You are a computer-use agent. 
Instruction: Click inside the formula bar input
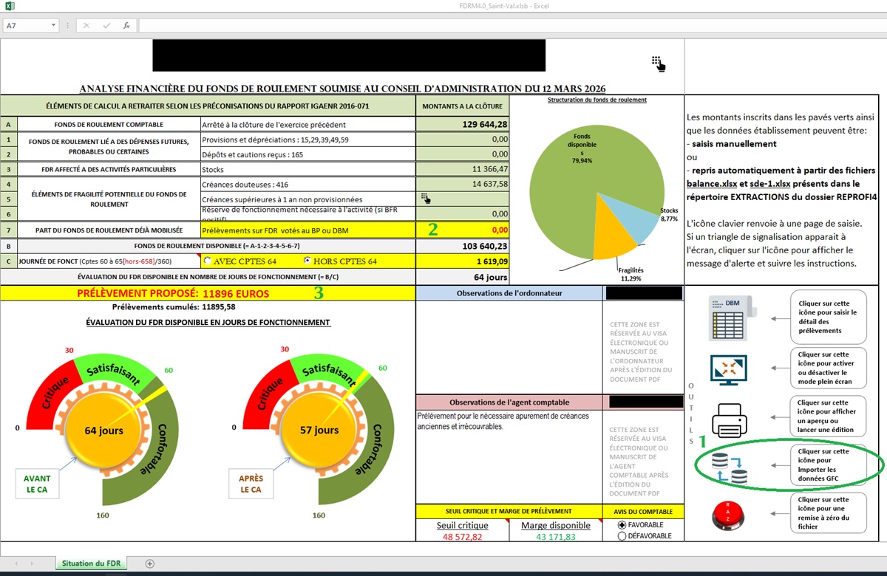[x=510, y=25]
